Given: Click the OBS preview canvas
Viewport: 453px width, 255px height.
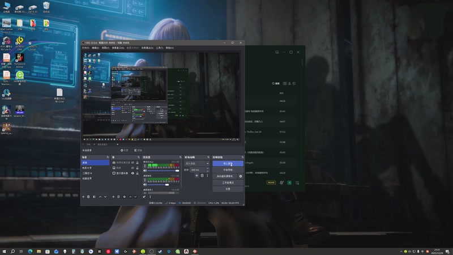Looking at the screenshot, I should tap(161, 96).
